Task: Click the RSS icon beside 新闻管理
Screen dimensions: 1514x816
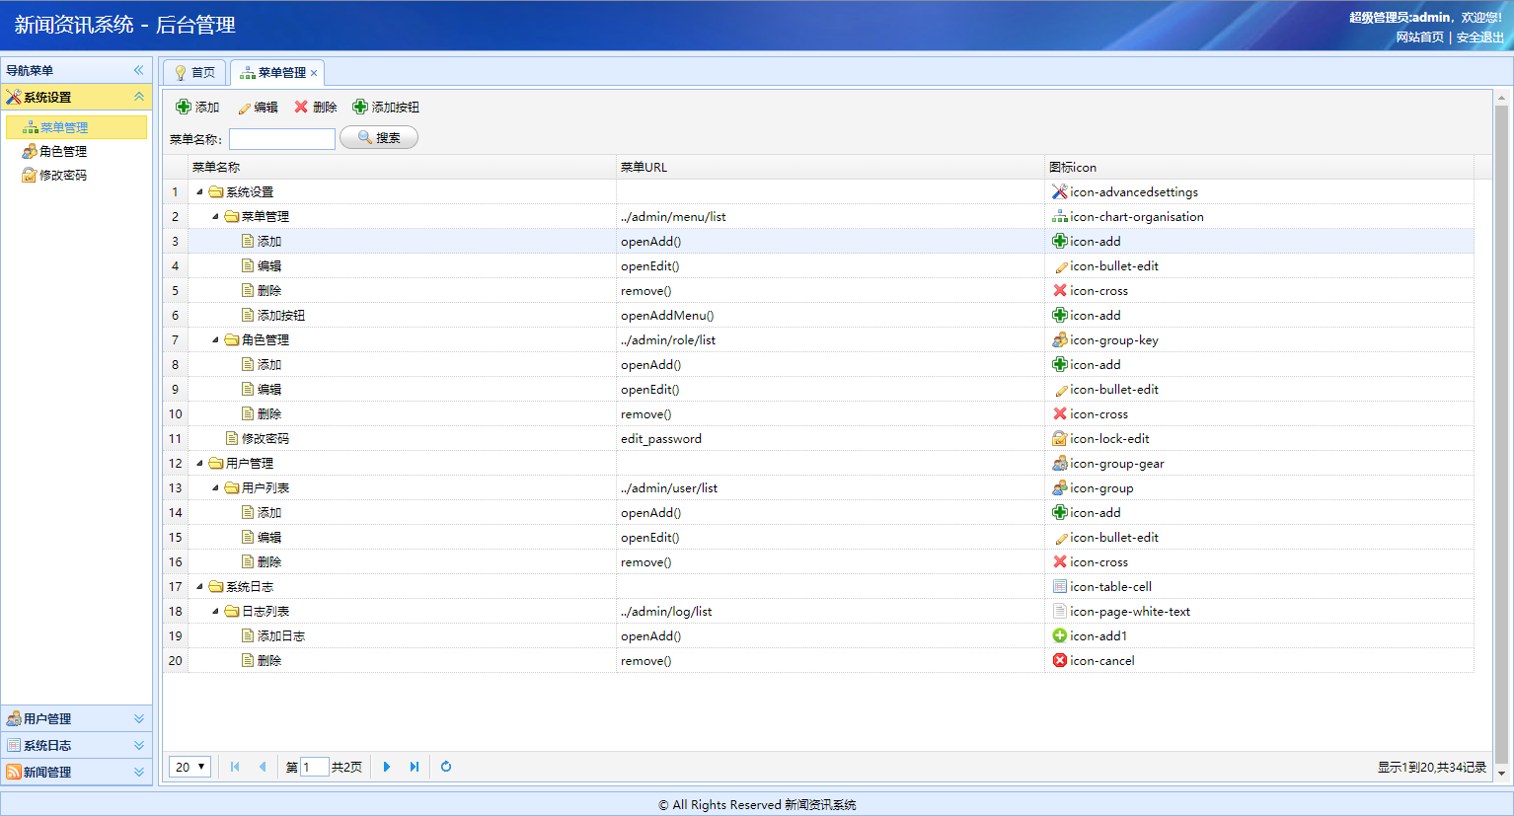Action: tap(14, 772)
